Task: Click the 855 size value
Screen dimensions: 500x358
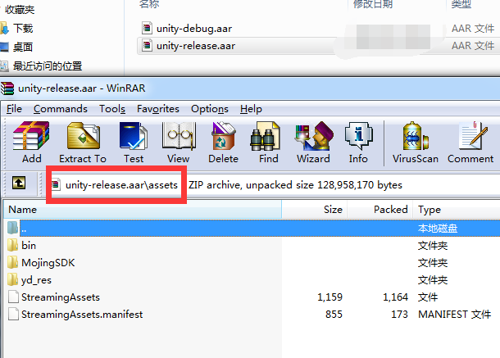Action: pyautogui.click(x=334, y=315)
